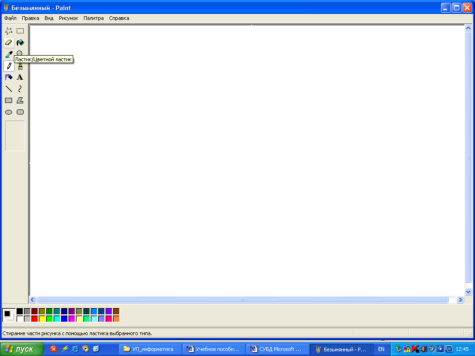Click the status bar text 'Стирание части рисунка...'
This screenshot has width=475, height=356.
coord(77,333)
